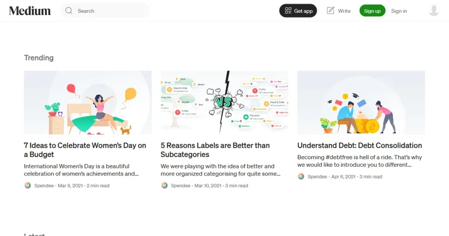Screen dimensions: 449x236
Task: Click 'Mar 8, 2021' date text
Action: pos(70,186)
